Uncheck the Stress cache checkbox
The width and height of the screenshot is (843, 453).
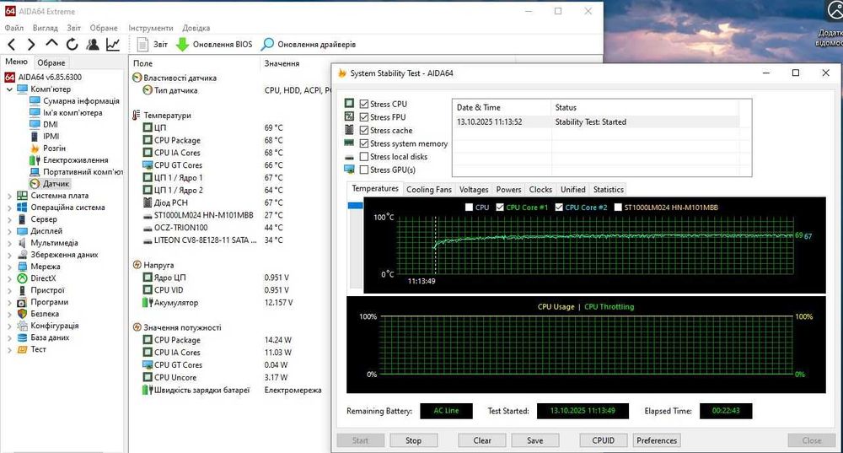point(364,130)
